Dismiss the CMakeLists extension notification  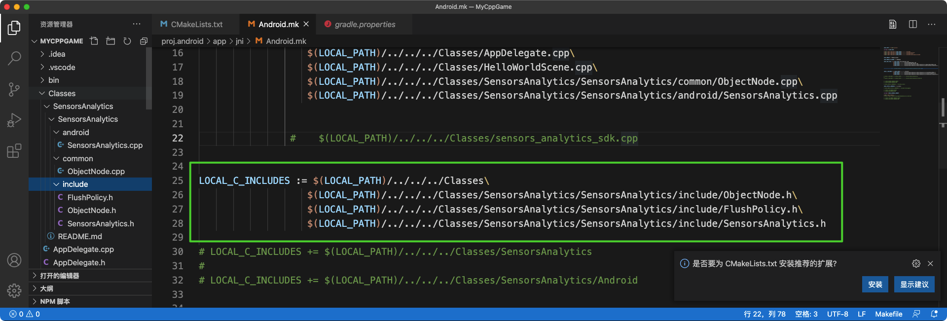point(930,263)
